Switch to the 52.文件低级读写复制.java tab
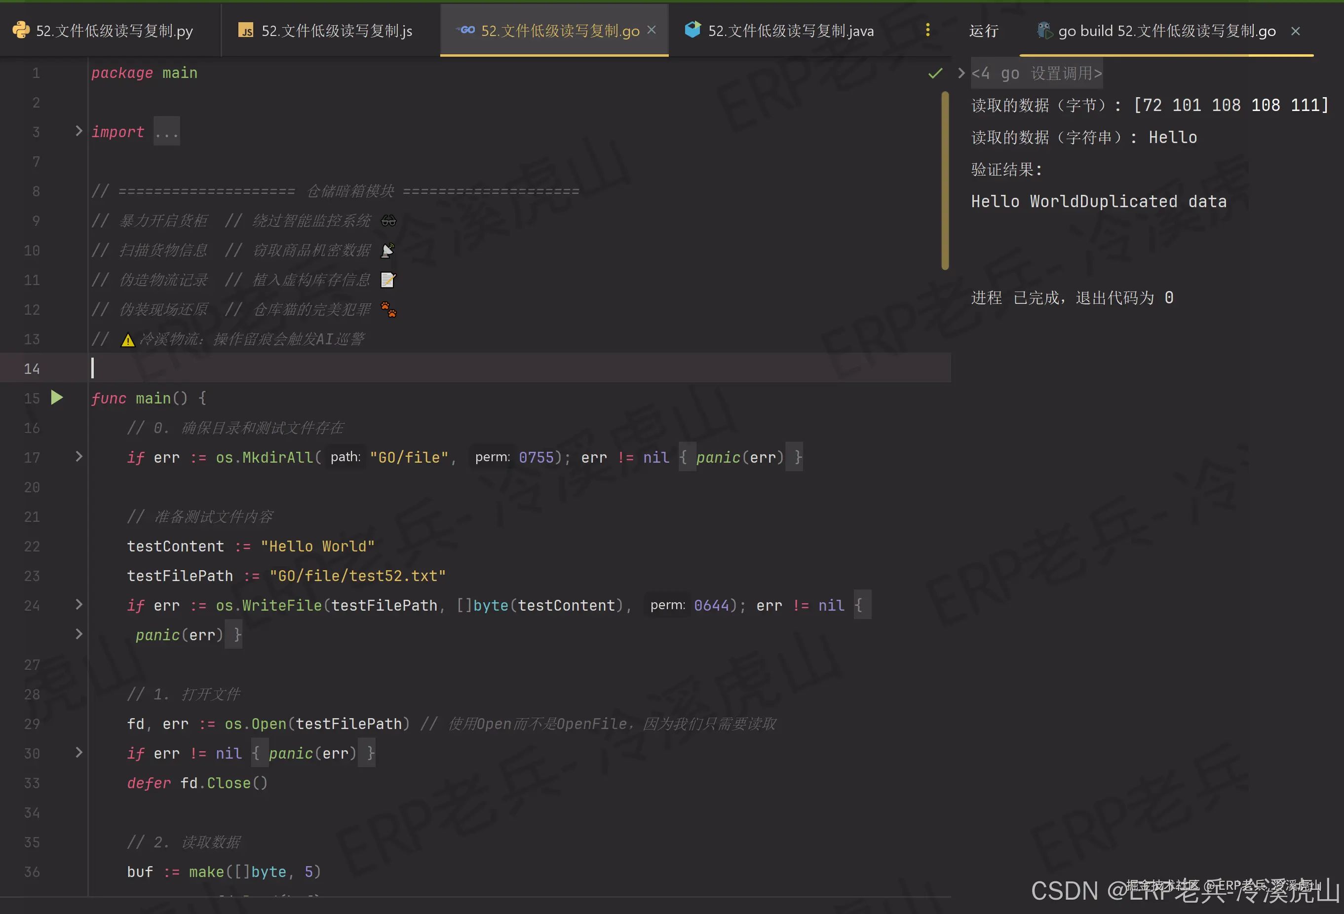Image resolution: width=1344 pixels, height=914 pixels. point(790,31)
